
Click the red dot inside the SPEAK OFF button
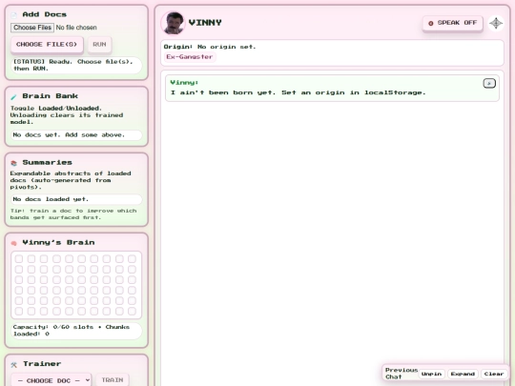(431, 23)
